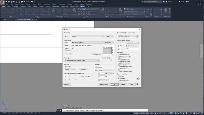Click the PDF Options button
Image resolution: width=204 pixels, height=115 pixels.
point(97,54)
